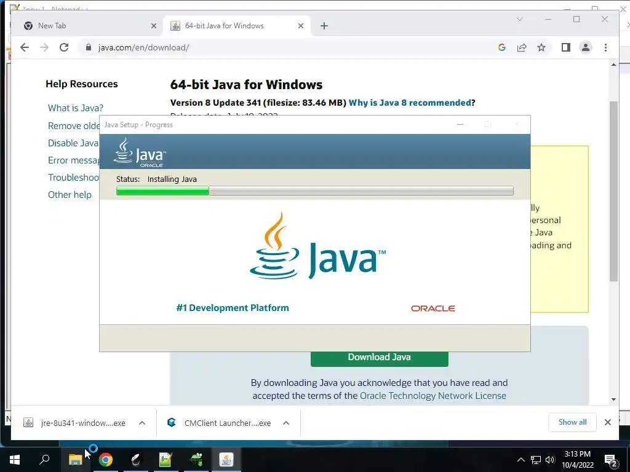The width and height of the screenshot is (630, 472).
Task: Switch to Chrome in the taskbar
Action: [106, 460]
